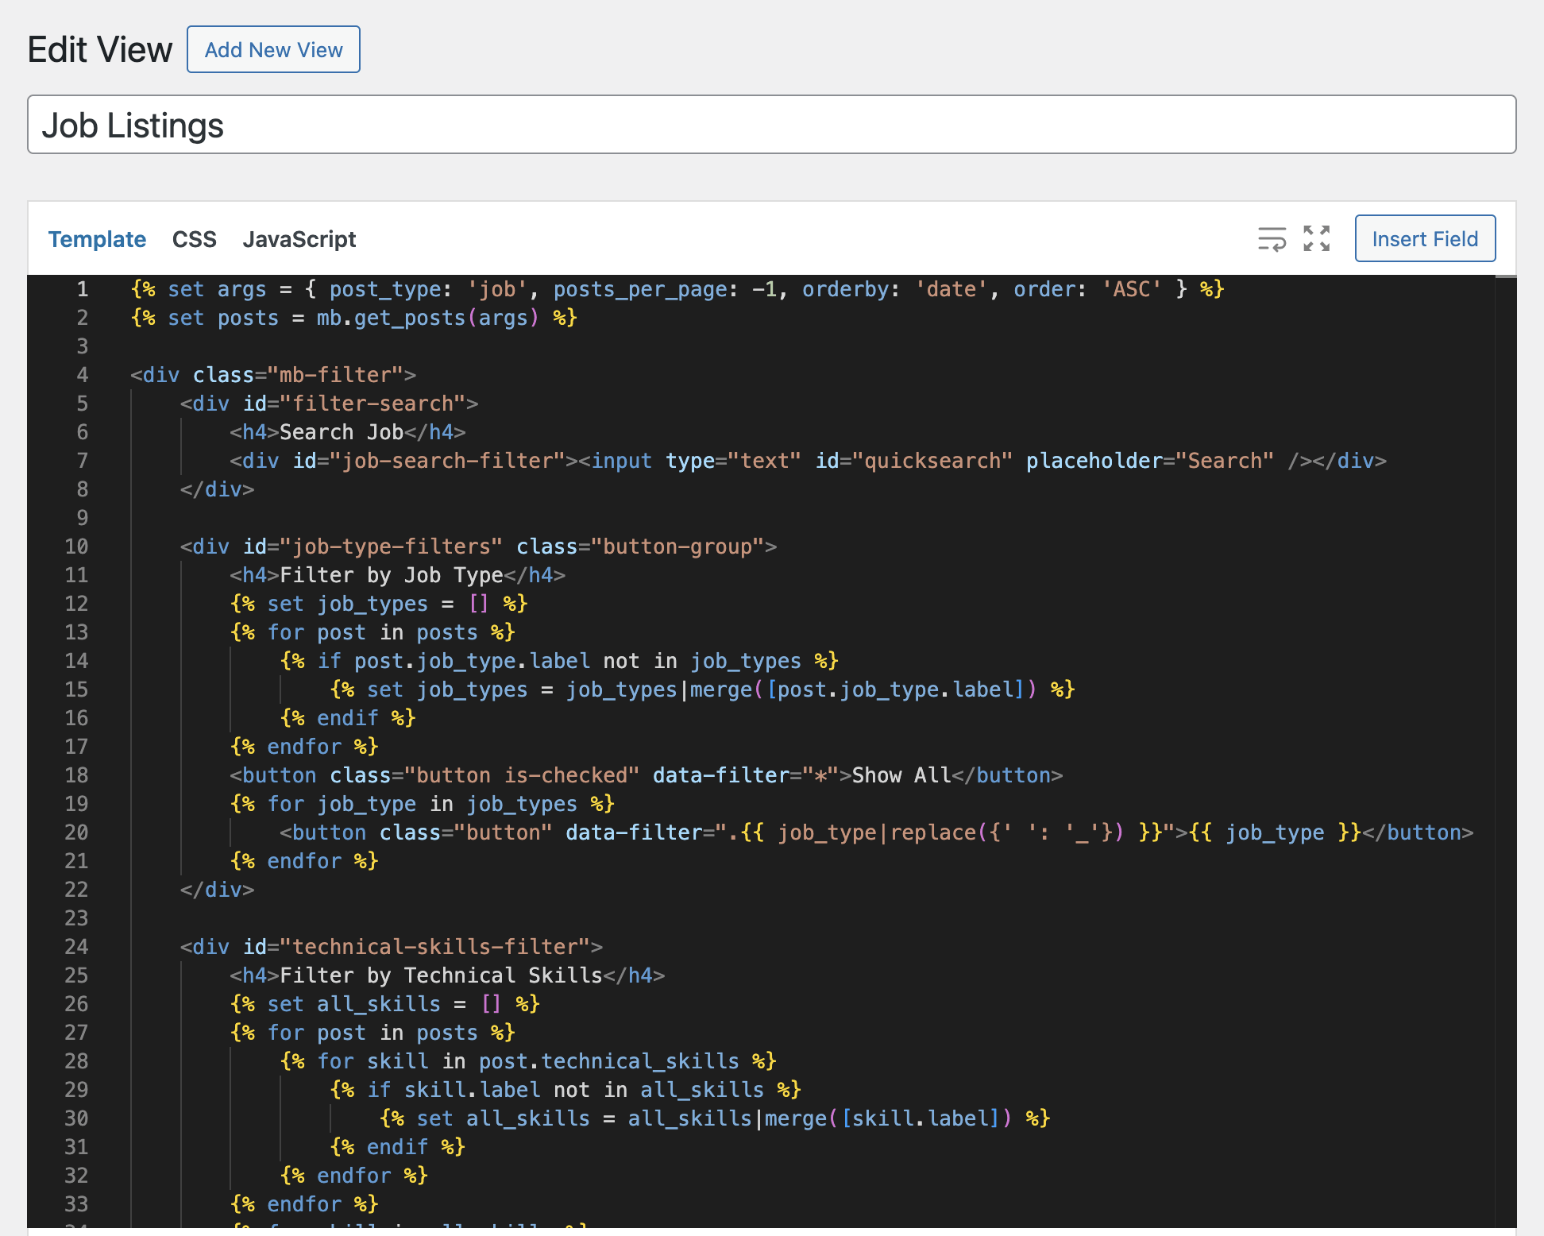Switch to the Template tab

(97, 239)
